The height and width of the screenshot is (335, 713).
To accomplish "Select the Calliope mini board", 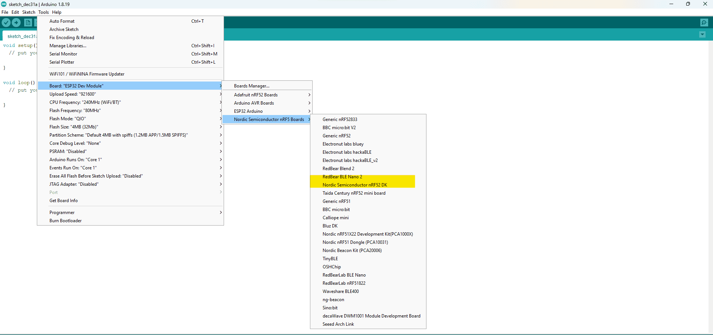I will pyautogui.click(x=368, y=218).
